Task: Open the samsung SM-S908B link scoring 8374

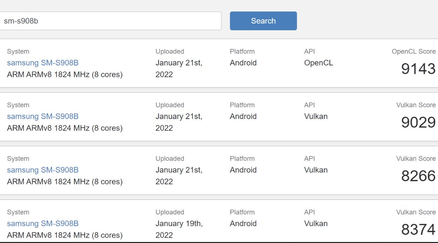Action: [x=43, y=224]
